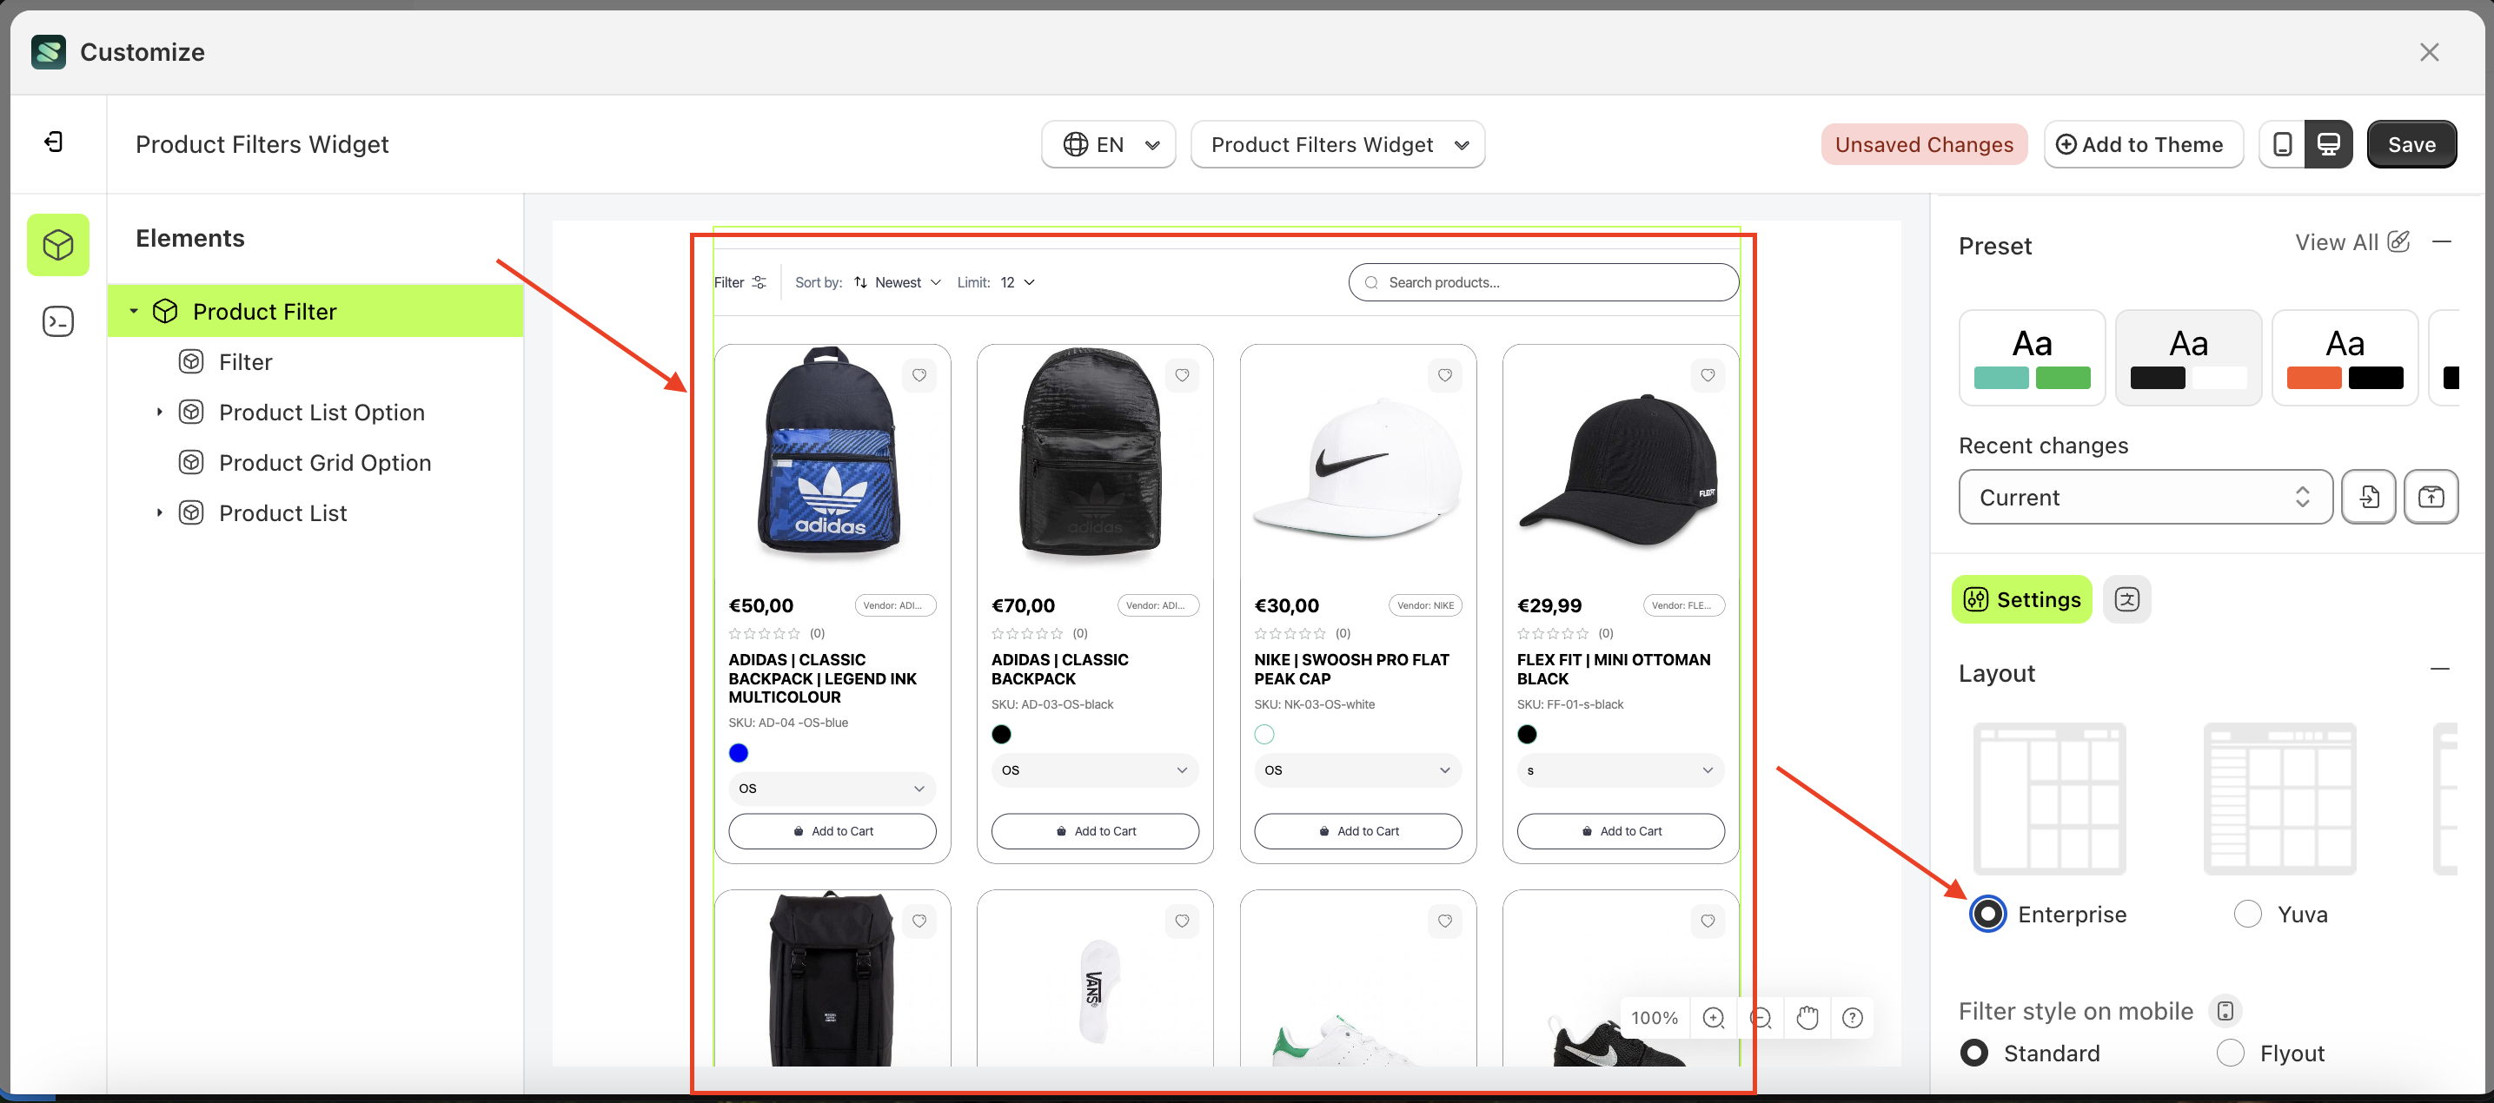Select the hand pan tool
Image resolution: width=2494 pixels, height=1103 pixels.
(1807, 1018)
